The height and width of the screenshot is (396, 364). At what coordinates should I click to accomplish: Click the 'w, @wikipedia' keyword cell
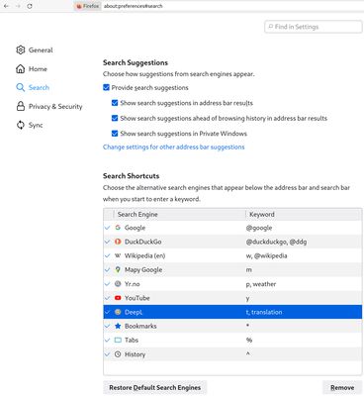coord(266,255)
